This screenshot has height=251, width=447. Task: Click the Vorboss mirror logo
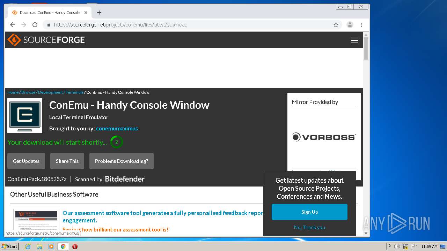pyautogui.click(x=324, y=137)
